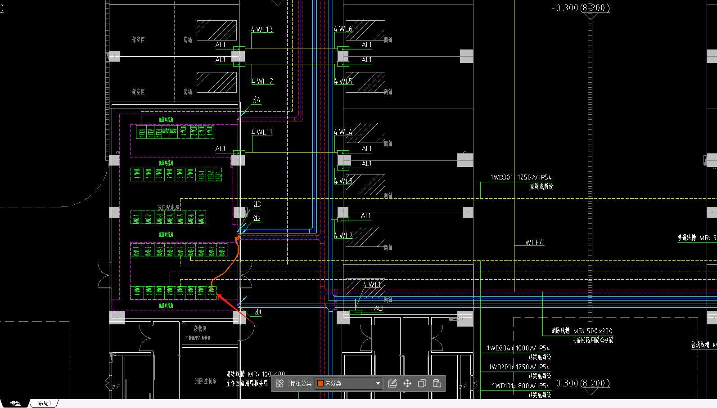Select the WL3 circuit label

pyautogui.click(x=343, y=181)
